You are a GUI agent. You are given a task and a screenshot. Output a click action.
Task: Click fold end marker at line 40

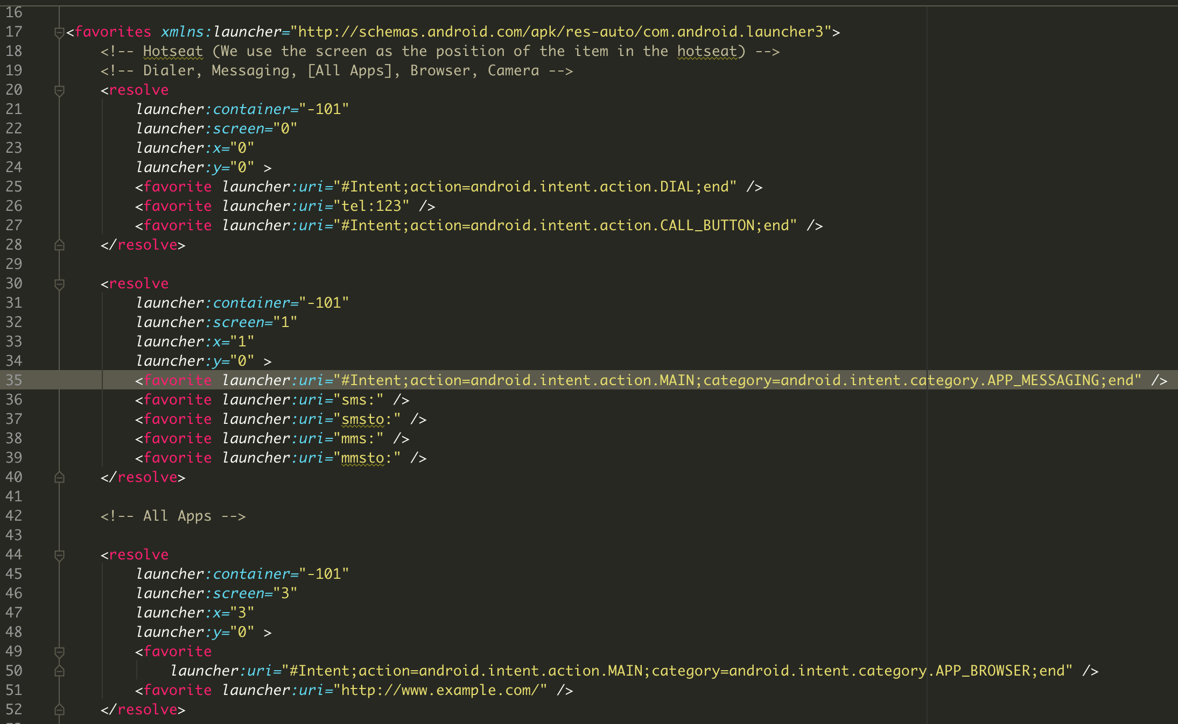click(x=59, y=478)
